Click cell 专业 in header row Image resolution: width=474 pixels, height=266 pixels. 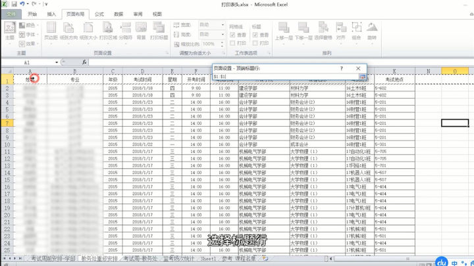(75, 79)
